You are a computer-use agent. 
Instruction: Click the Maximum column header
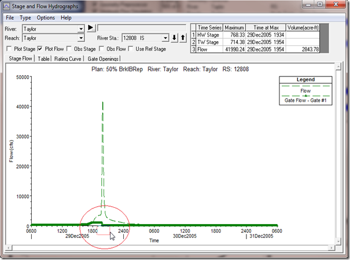[x=234, y=28]
